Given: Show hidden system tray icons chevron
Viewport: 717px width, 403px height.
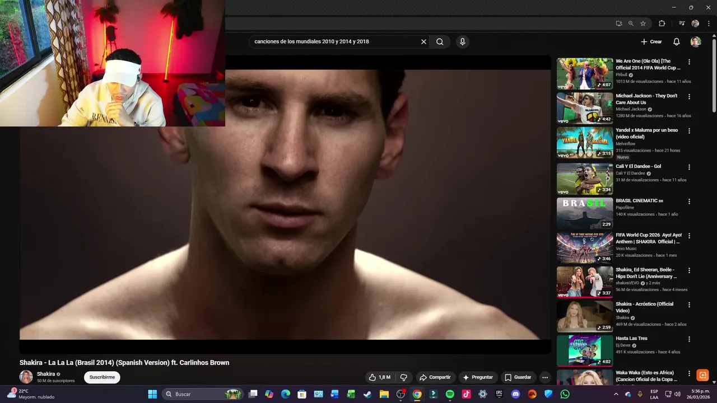Looking at the screenshot, I should pyautogui.click(x=616, y=394).
